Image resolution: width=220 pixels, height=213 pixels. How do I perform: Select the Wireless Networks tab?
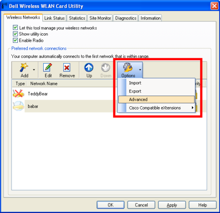[x=23, y=17]
